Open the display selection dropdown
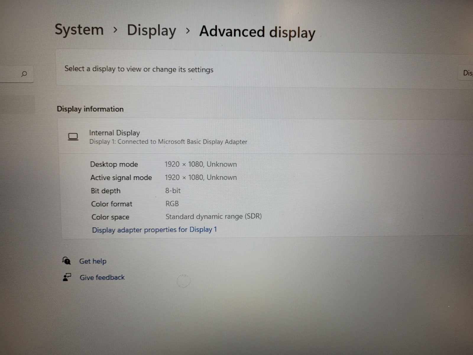 pos(466,73)
